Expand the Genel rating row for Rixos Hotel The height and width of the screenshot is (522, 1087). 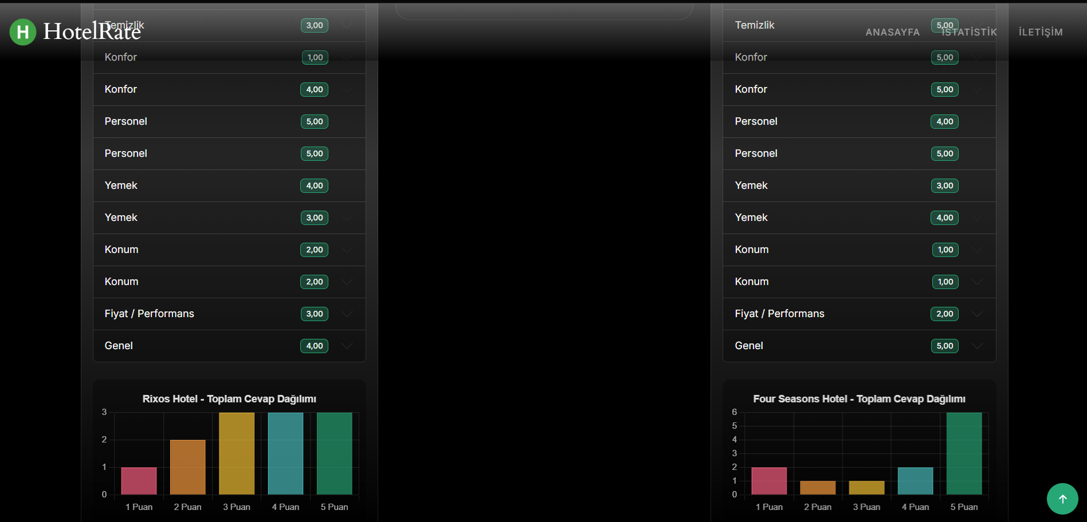(x=347, y=346)
